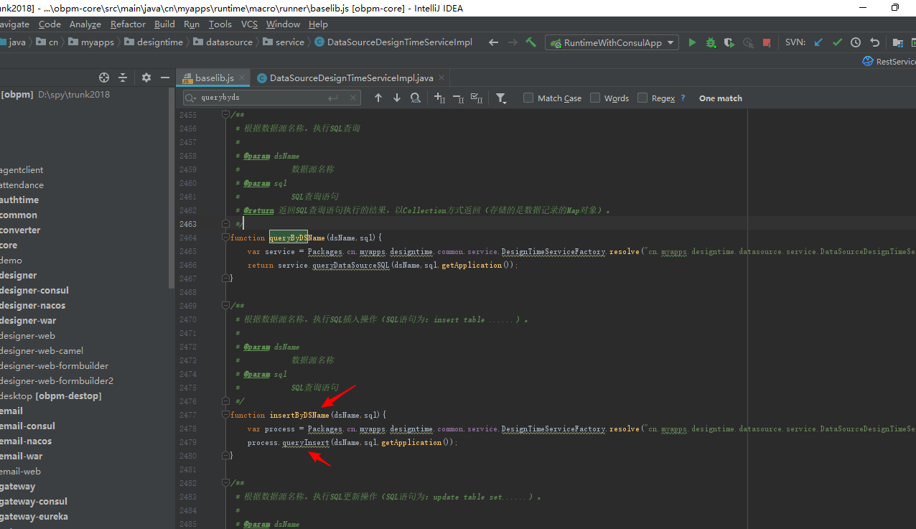The height and width of the screenshot is (529, 916).
Task: Click the datasource breadcrumb folder
Action: pyautogui.click(x=223, y=42)
